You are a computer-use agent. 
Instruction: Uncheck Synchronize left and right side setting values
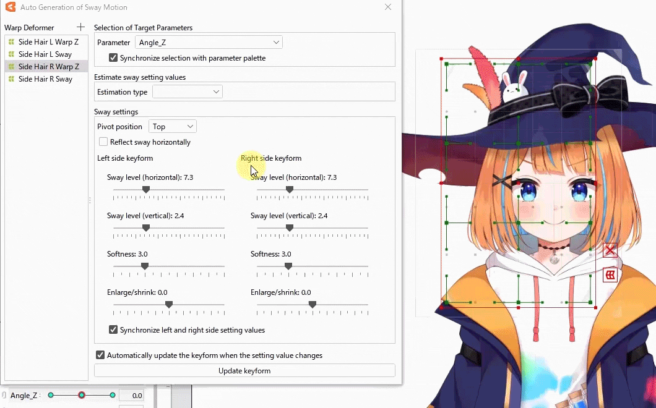pyautogui.click(x=113, y=330)
